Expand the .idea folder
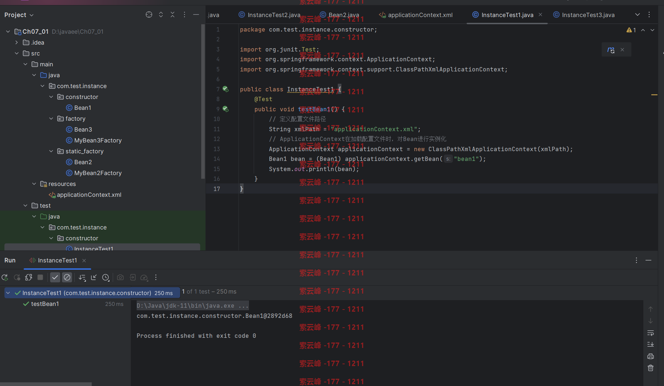The width and height of the screenshot is (664, 386). 17,42
